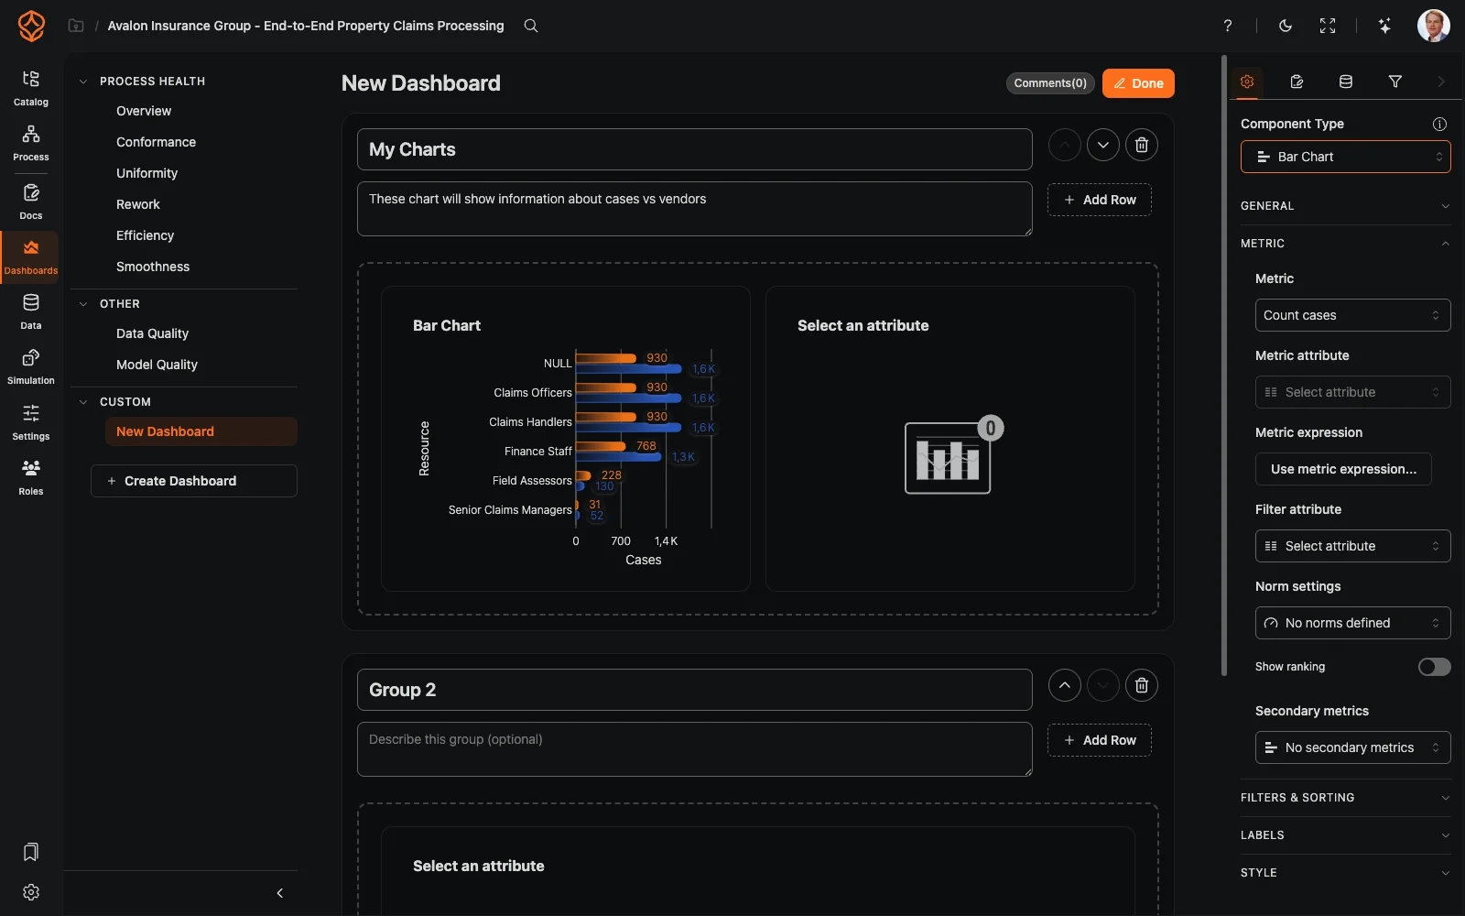The height and width of the screenshot is (916, 1465).
Task: Click the info icon beside Component Type
Action: click(1439, 124)
